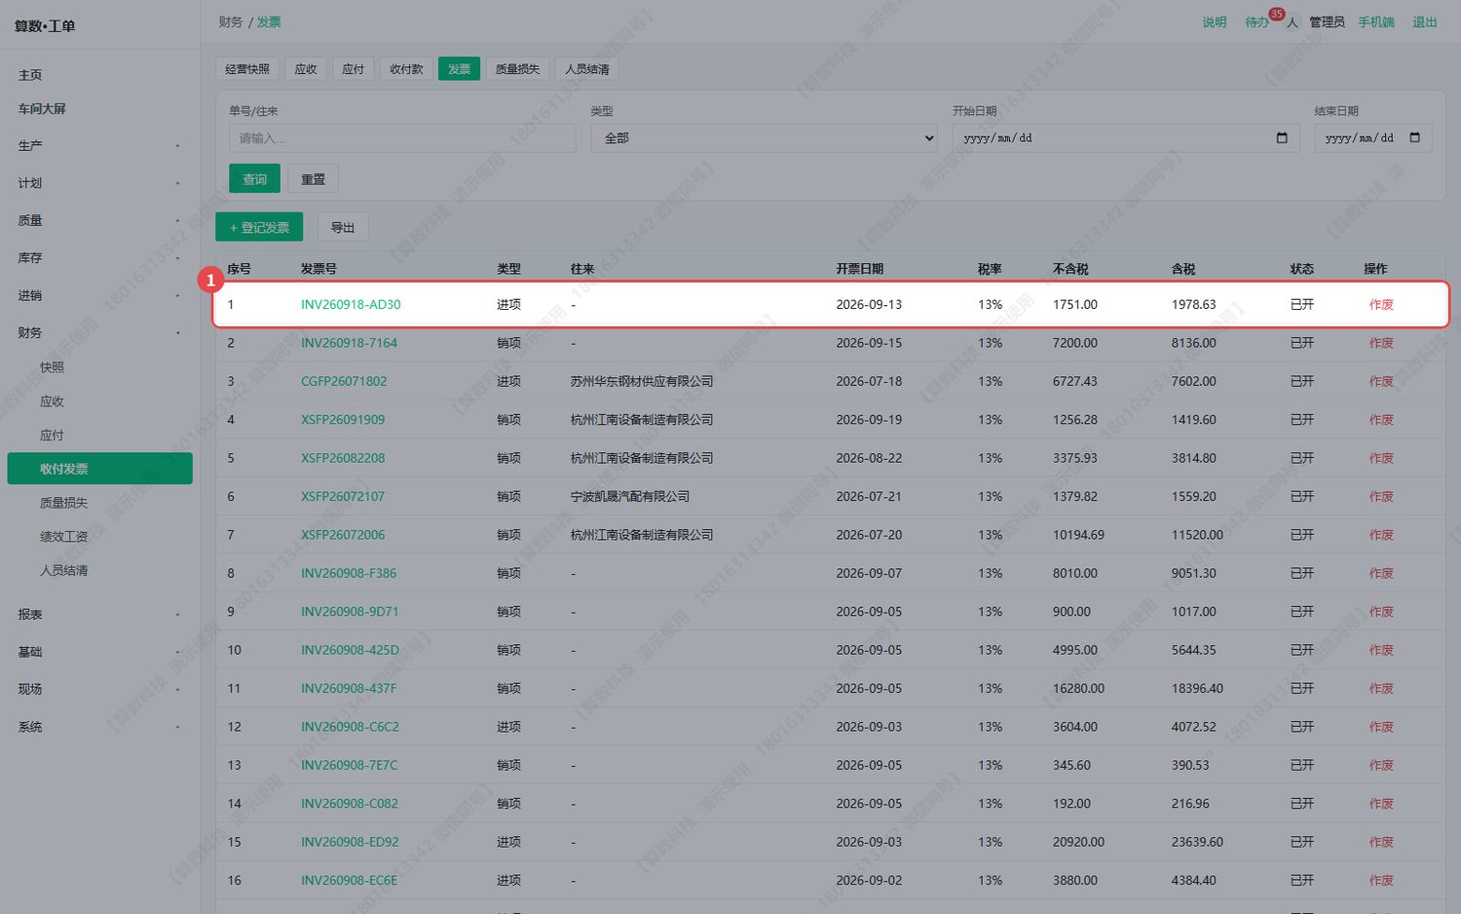Open invoice INV260908-F386
Viewport: 1461px width, 914px height.
(x=349, y=574)
